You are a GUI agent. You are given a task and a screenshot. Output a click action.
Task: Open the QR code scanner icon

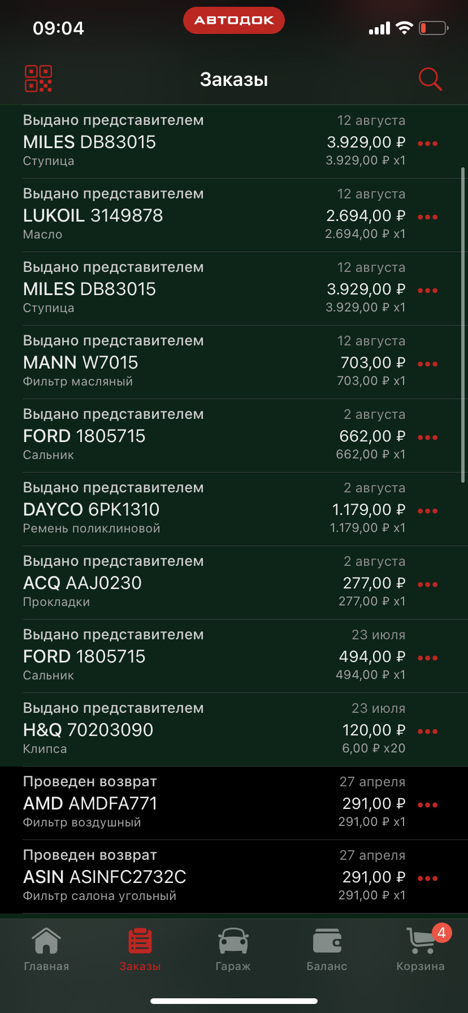[x=38, y=79]
